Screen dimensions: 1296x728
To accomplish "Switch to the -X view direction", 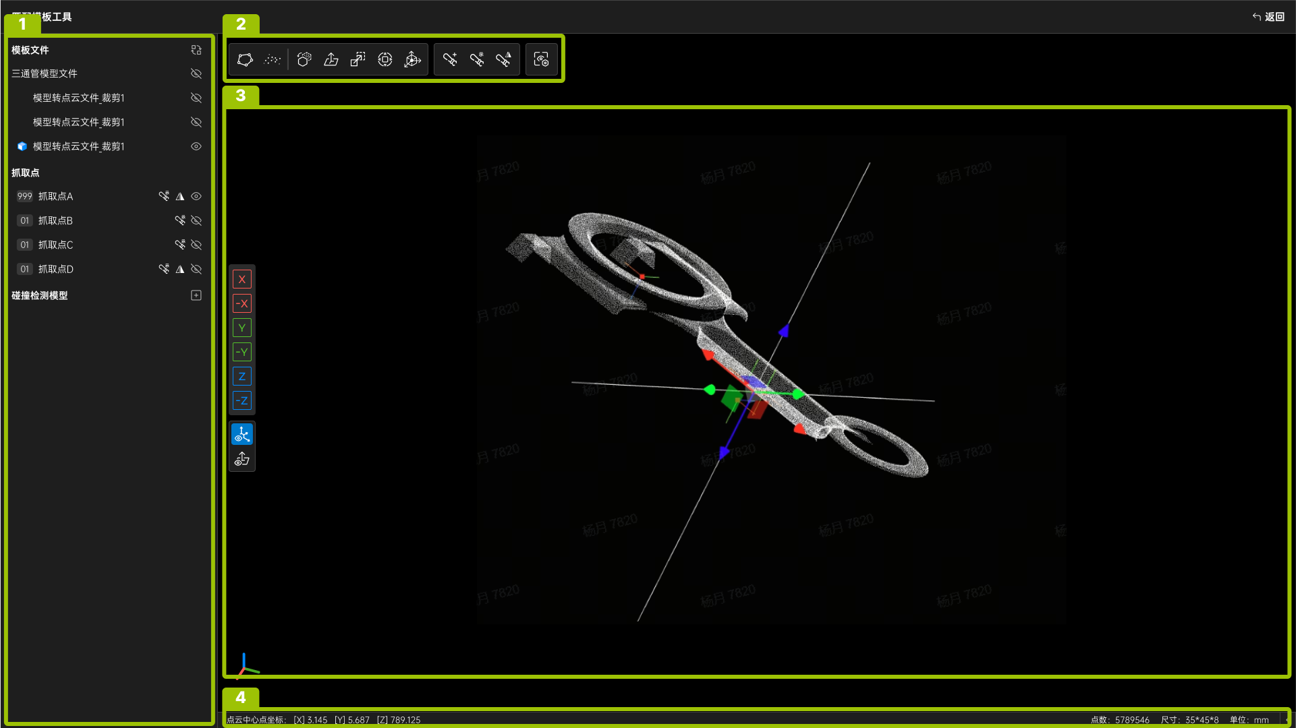I will (242, 303).
